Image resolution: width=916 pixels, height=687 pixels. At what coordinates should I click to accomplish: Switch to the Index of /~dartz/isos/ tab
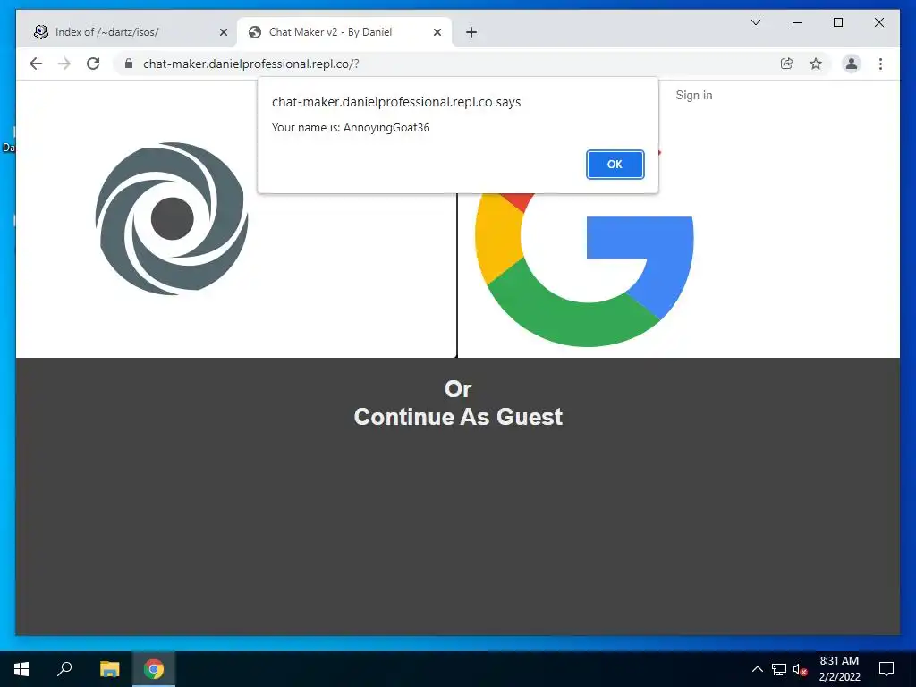[131, 32]
